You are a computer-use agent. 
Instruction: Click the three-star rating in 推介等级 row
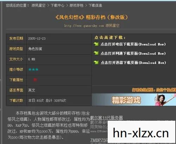tap(33, 70)
